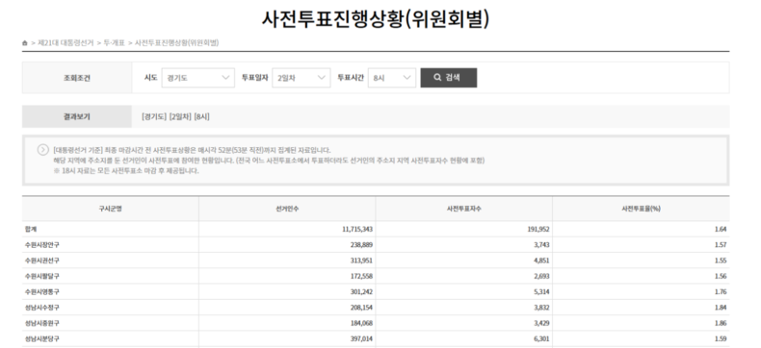Click voter count 301,242 for 수원시영통구
Viewport: 761px width, 348px height.
coord(361,292)
